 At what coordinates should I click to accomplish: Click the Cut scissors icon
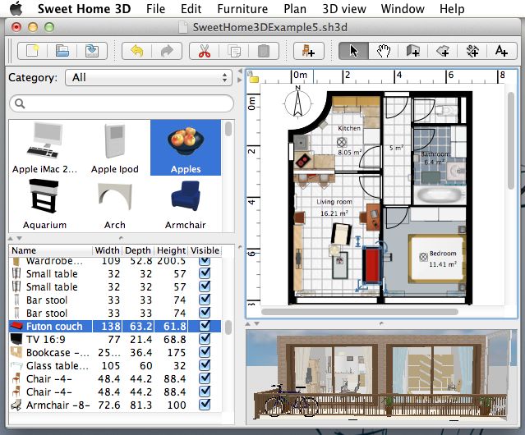tap(201, 51)
